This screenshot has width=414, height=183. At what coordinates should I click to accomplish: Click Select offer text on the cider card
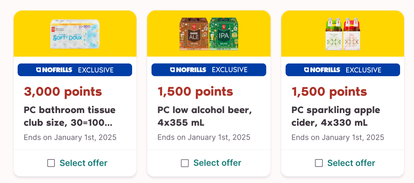coord(351,163)
